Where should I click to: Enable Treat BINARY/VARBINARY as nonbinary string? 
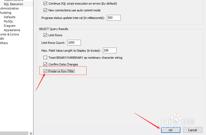coord(45,58)
